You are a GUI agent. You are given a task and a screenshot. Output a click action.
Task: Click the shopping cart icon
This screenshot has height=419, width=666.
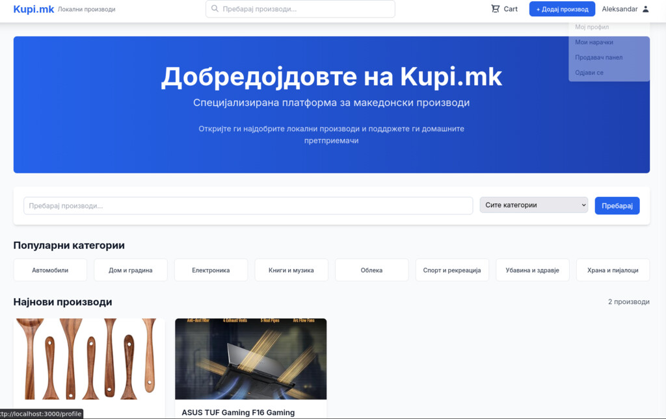click(x=496, y=9)
